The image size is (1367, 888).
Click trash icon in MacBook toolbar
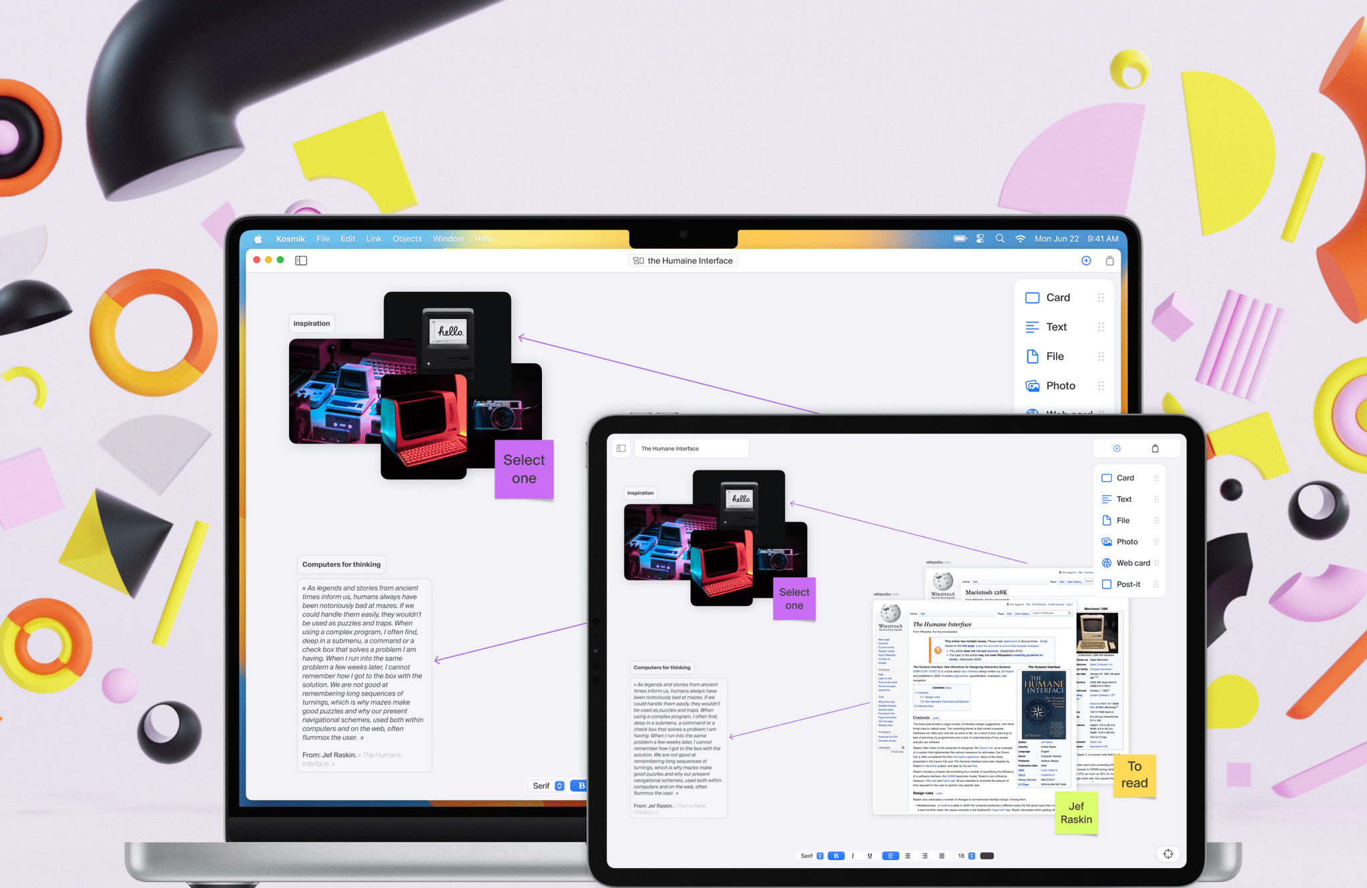[1109, 261]
